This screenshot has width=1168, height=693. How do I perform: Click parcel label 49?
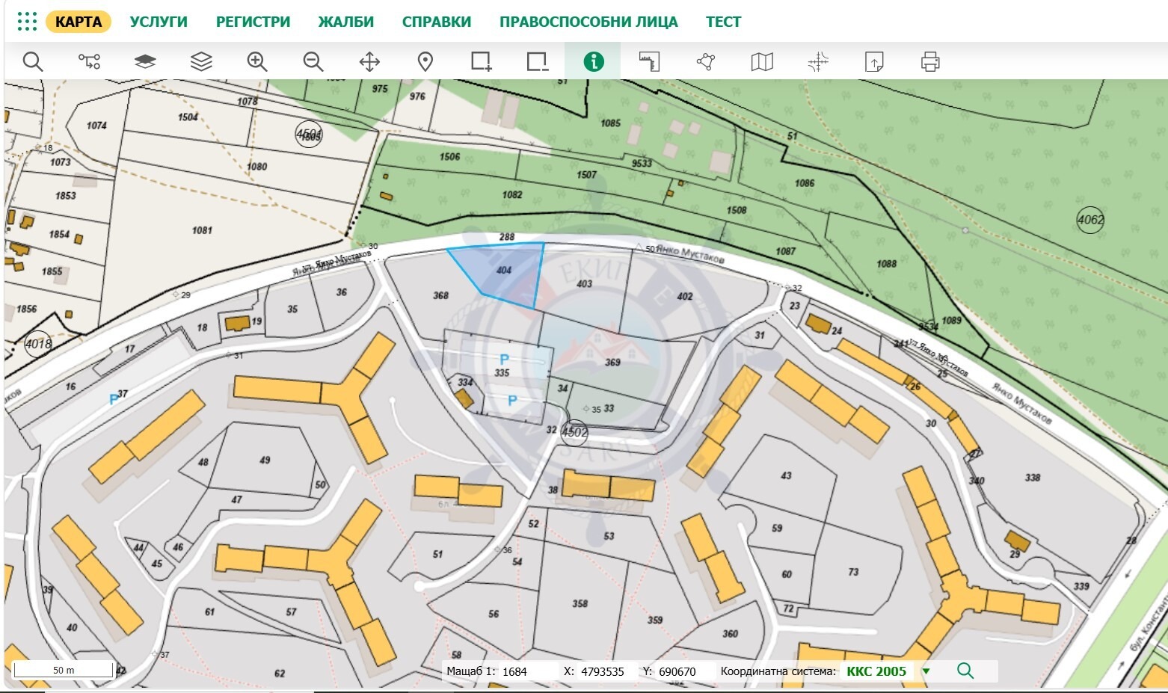[265, 460]
